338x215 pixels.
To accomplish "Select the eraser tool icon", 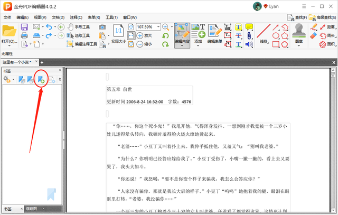I will (x=314, y=35).
